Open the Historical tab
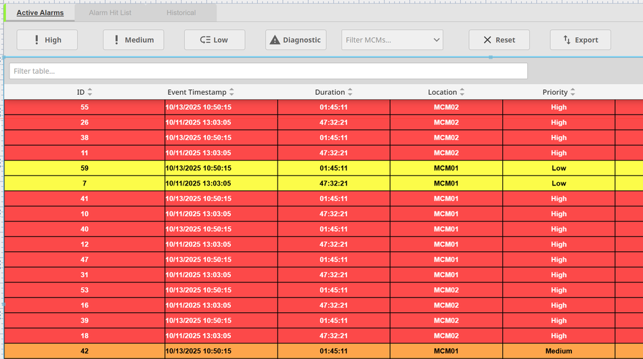Screen dimensions: 643x359 [181, 13]
